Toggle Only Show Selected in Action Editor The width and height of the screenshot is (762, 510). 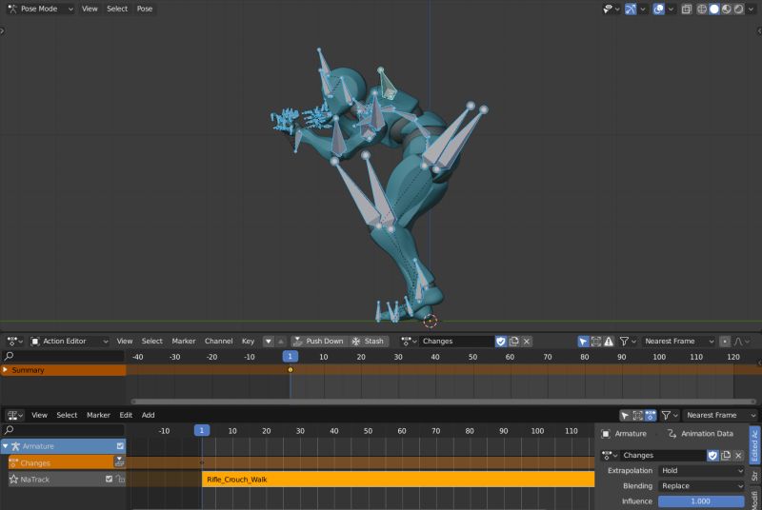click(x=583, y=342)
